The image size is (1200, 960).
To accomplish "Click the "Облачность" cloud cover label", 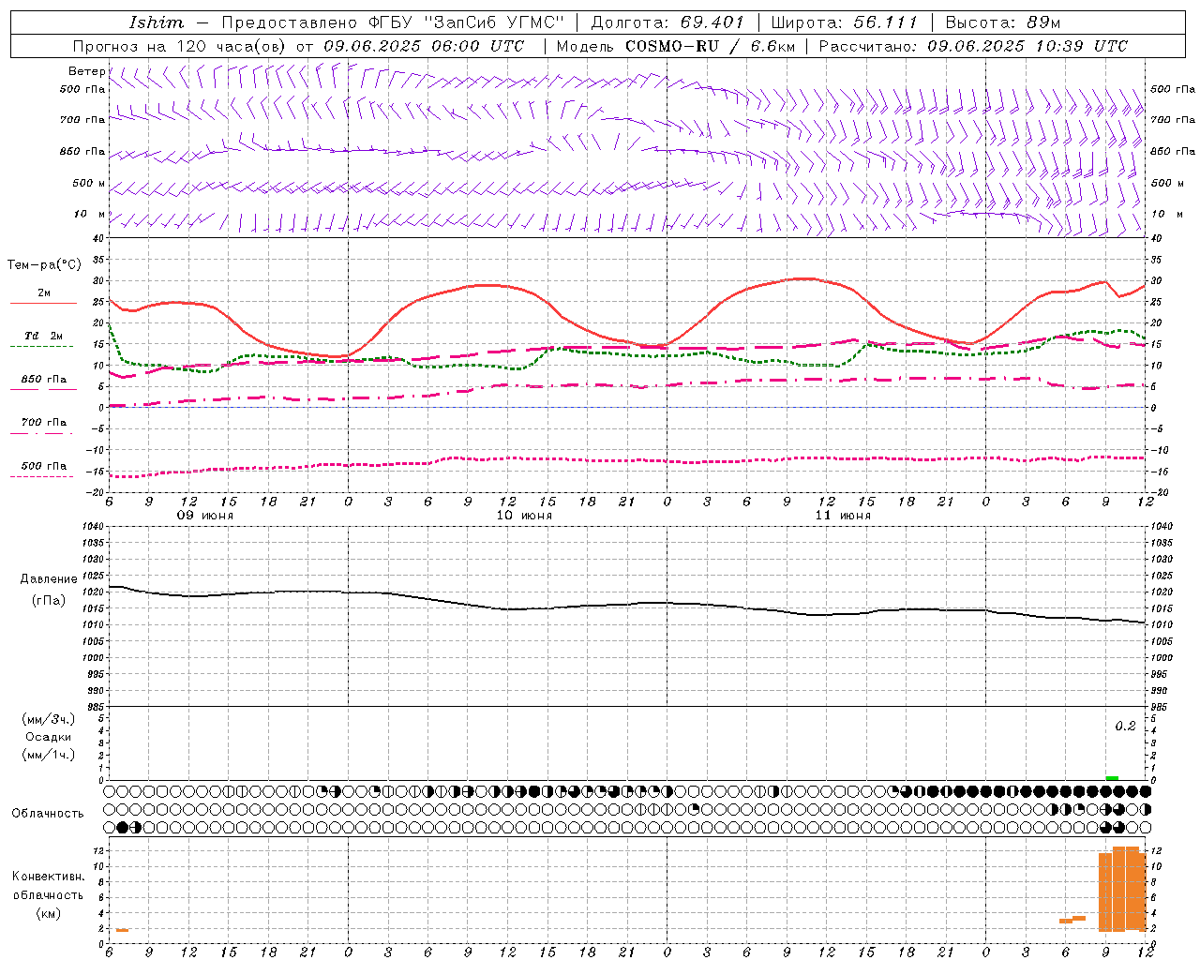I will [48, 814].
